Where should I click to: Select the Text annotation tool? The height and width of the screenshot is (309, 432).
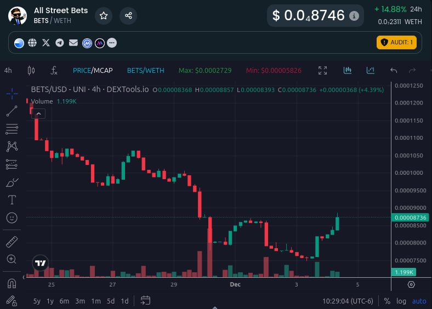click(x=12, y=200)
